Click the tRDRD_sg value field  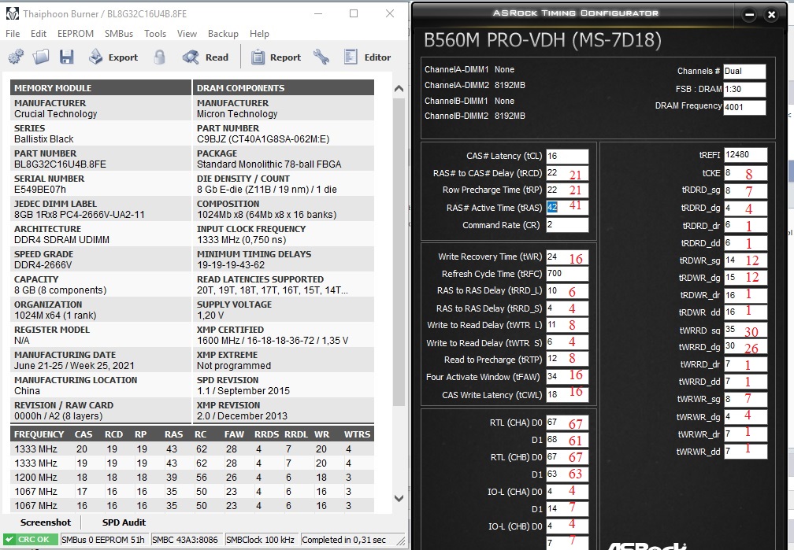[745, 190]
